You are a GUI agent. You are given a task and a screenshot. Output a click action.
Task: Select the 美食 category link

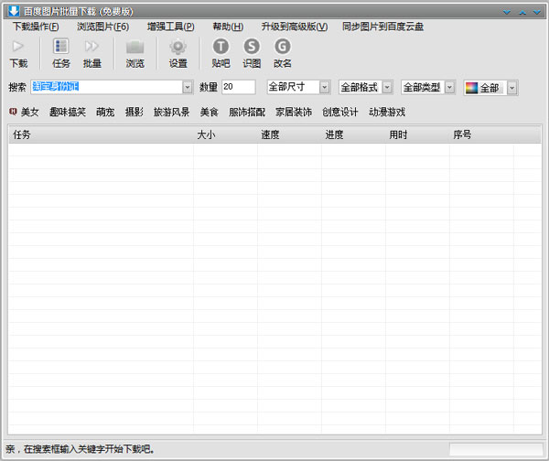click(x=210, y=112)
